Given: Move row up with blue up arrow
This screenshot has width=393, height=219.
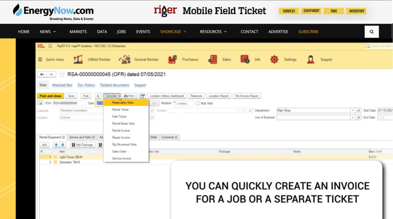Looking at the screenshot, I should coord(56,145).
